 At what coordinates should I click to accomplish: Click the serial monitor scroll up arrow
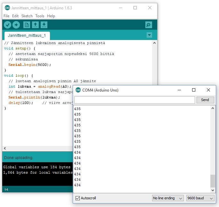(213, 108)
